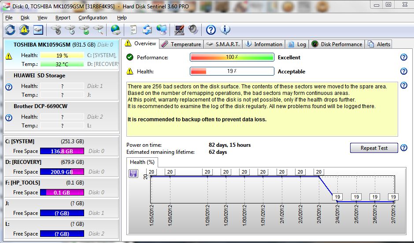414x243 pixels.
Task: Click the disk with magnifying glass icon
Action: pyautogui.click(x=99, y=30)
